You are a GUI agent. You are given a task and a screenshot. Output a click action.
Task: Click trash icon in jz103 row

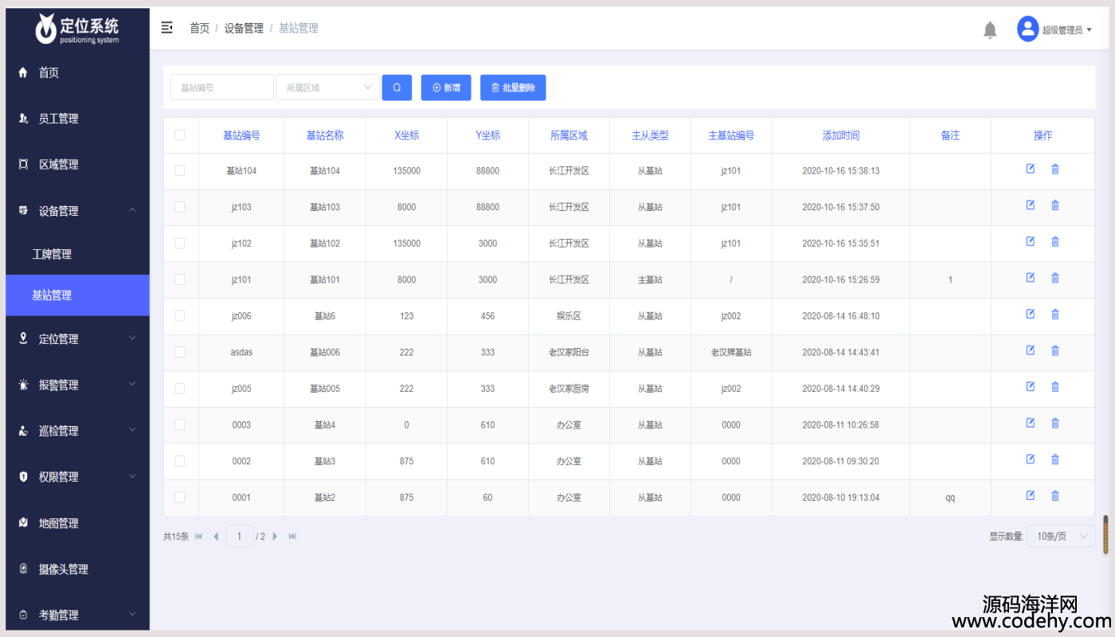tap(1055, 205)
